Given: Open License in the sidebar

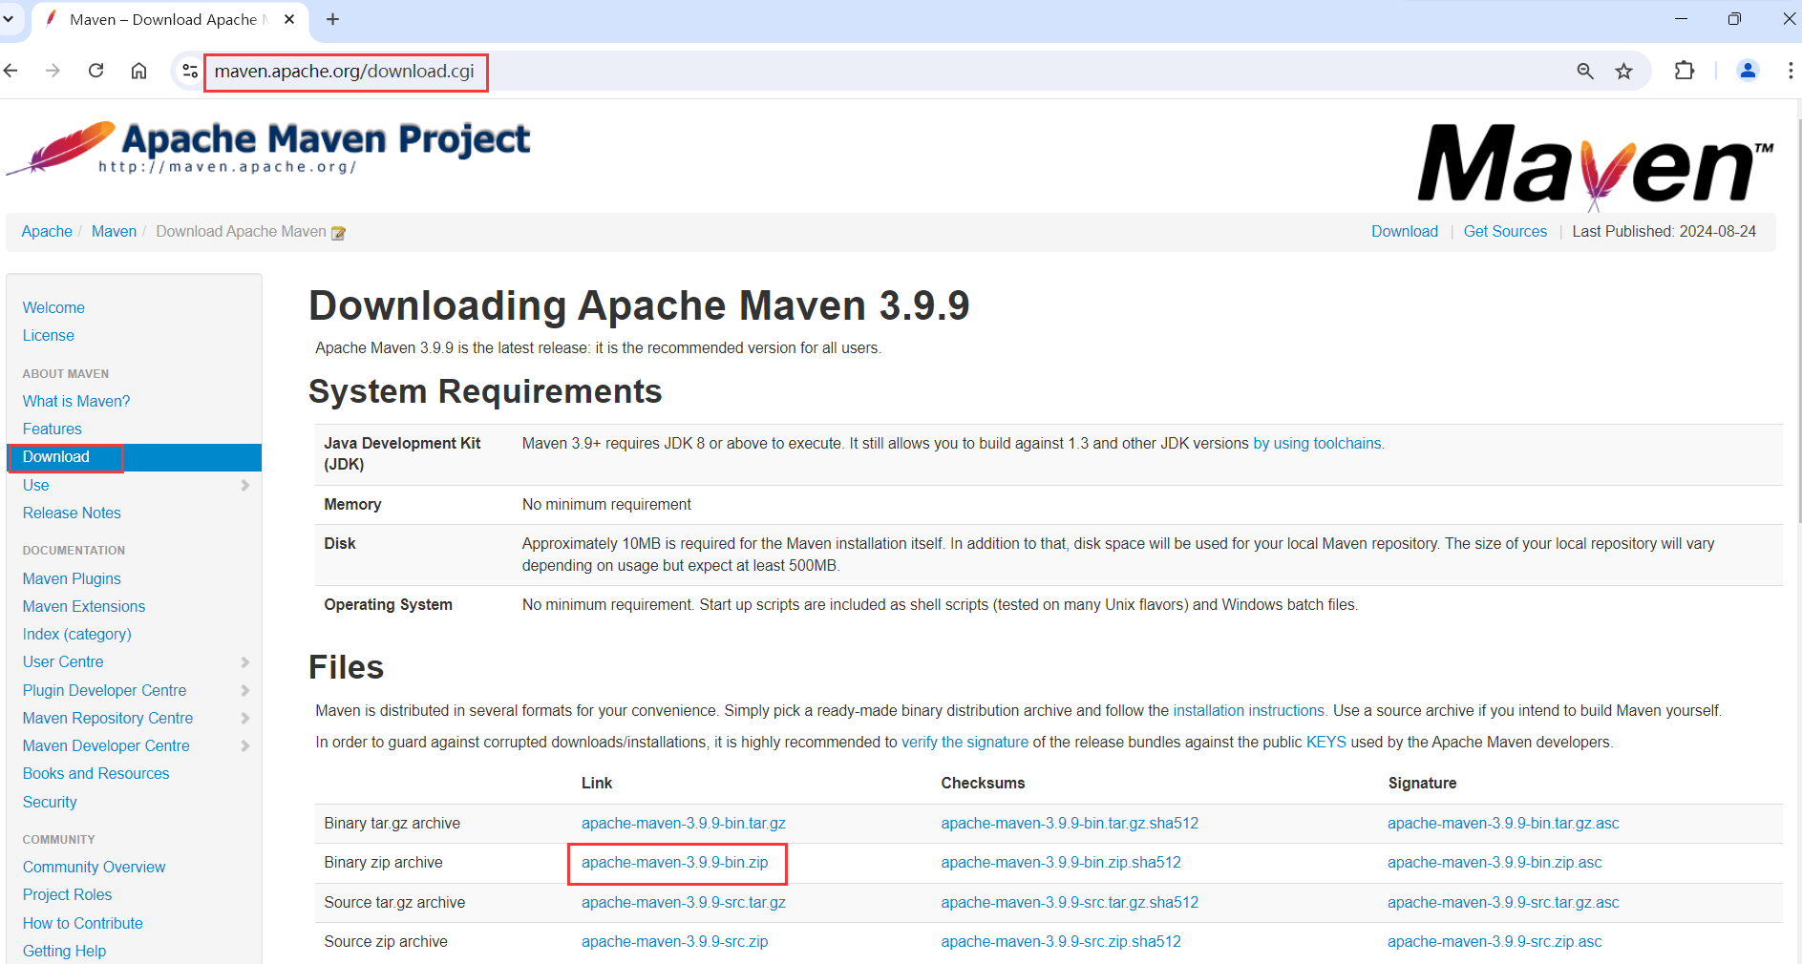Looking at the screenshot, I should click(49, 336).
